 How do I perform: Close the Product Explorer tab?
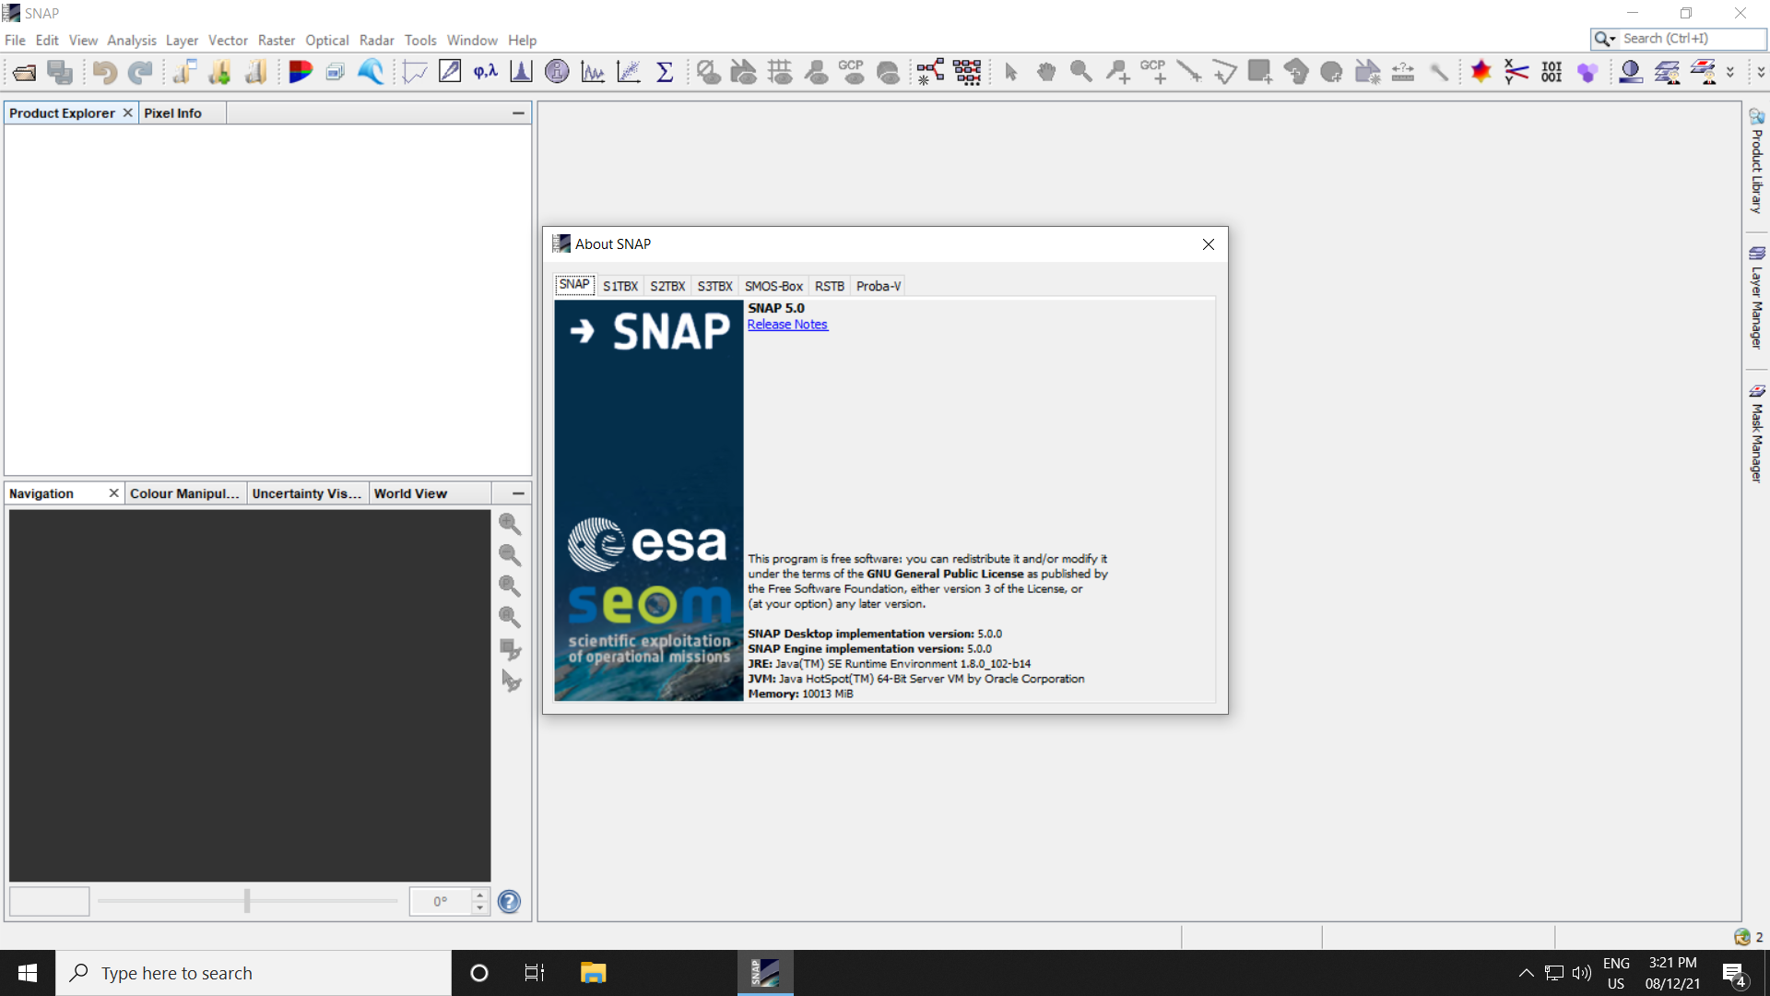127,113
